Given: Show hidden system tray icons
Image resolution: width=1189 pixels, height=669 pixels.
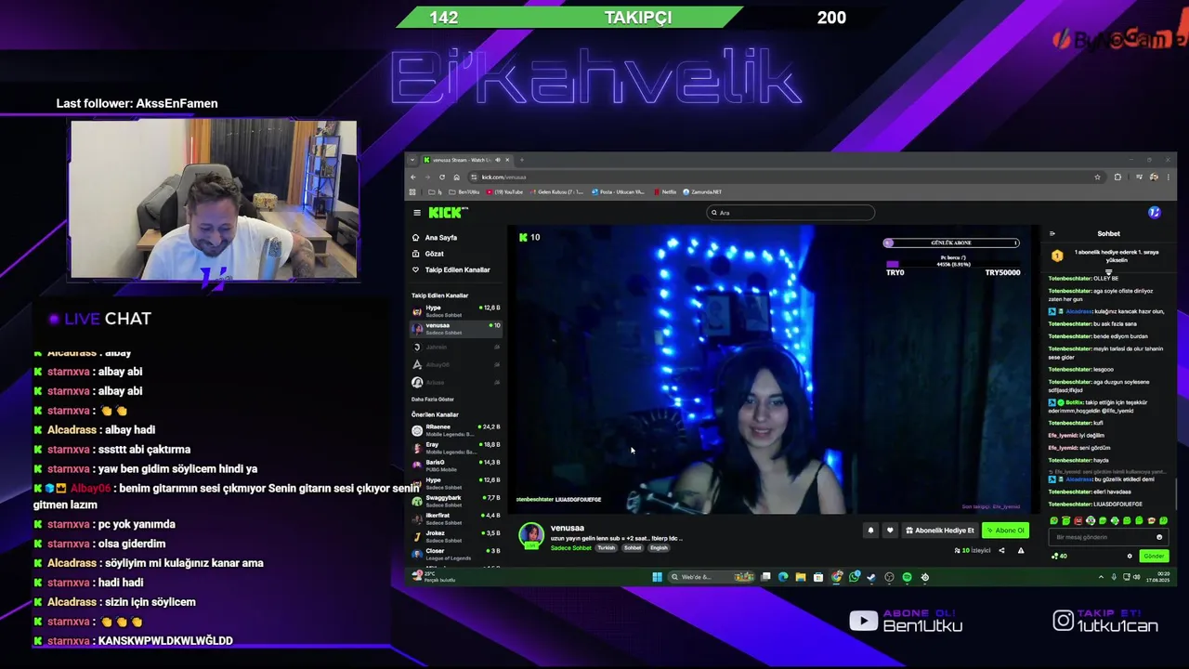Looking at the screenshot, I should 1101,577.
